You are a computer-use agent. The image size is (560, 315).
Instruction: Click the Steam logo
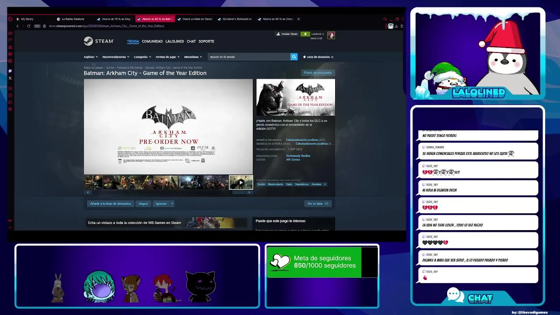pyautogui.click(x=99, y=41)
